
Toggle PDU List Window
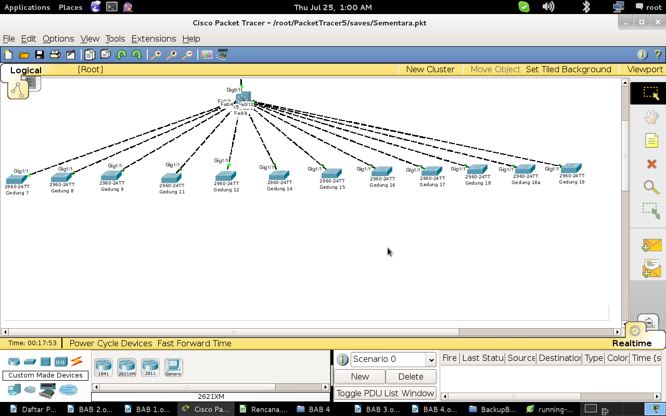tap(385, 393)
